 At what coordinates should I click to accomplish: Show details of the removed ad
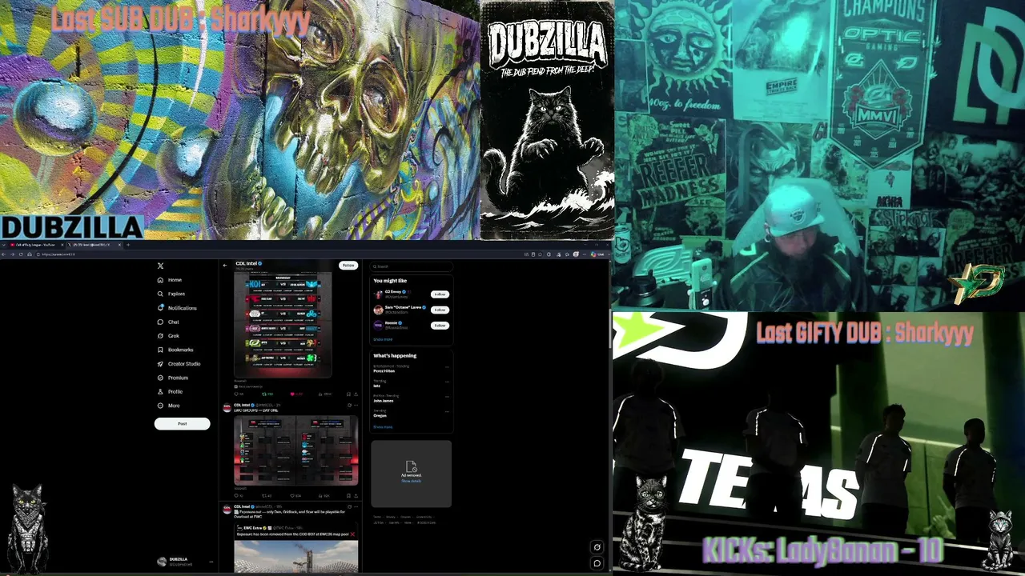(x=411, y=481)
